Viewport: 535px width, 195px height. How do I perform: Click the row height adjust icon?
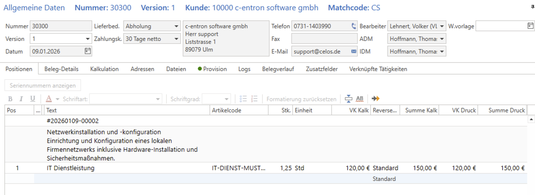pyautogui.click(x=348, y=99)
